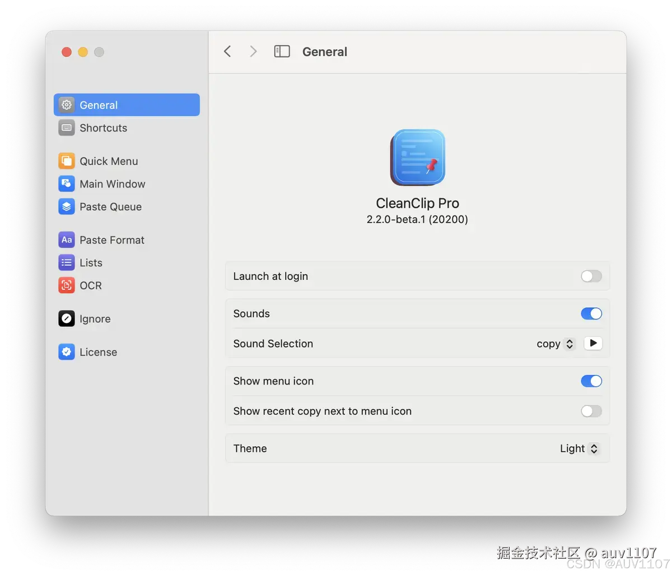
Task: Click the Sound Selection label
Action: 273,344
